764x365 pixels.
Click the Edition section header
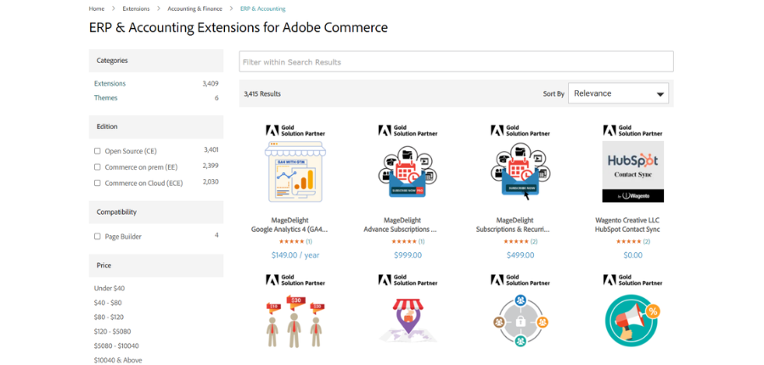point(156,126)
